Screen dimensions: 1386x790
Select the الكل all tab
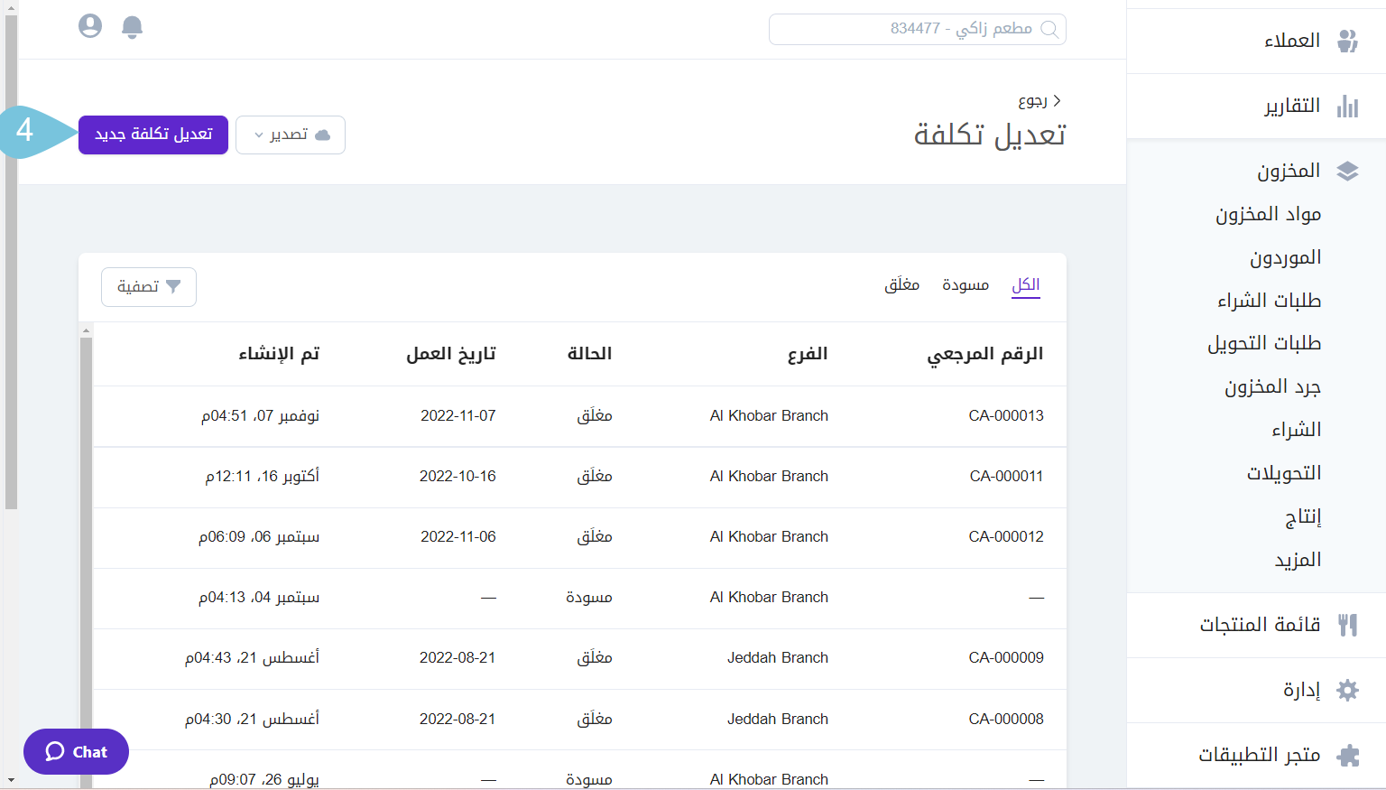pyautogui.click(x=1025, y=285)
